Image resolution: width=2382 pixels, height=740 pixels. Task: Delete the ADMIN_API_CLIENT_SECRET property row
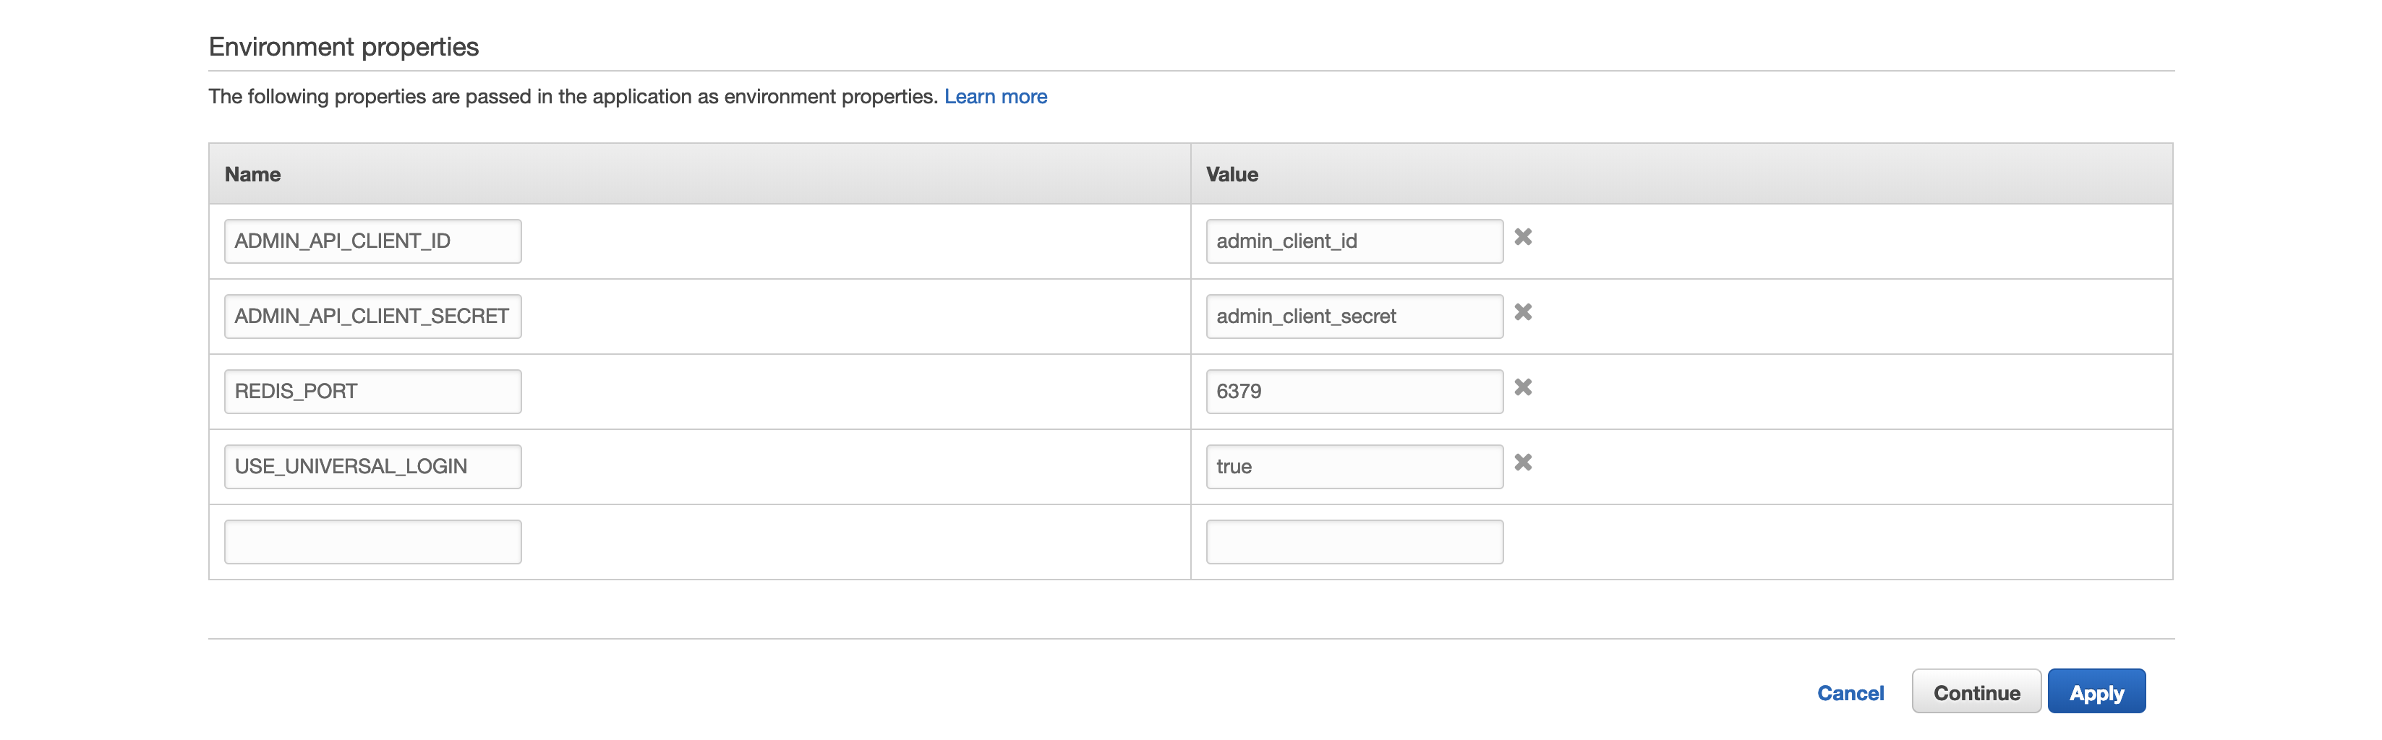[1523, 312]
